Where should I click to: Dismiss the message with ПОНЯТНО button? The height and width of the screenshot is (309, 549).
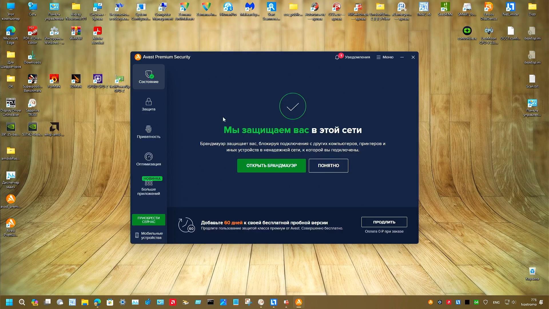(328, 166)
